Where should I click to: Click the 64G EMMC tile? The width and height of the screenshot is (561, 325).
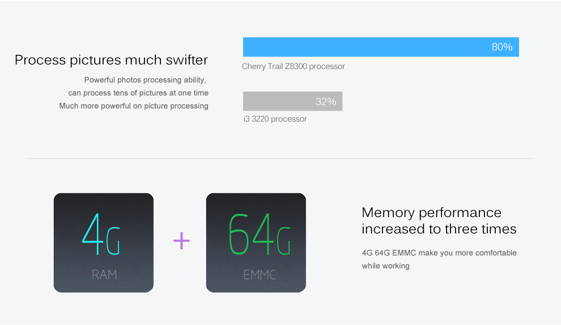click(256, 242)
